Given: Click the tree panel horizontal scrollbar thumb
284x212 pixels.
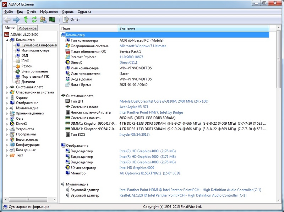Looking at the screenshot, I should click(28, 200).
